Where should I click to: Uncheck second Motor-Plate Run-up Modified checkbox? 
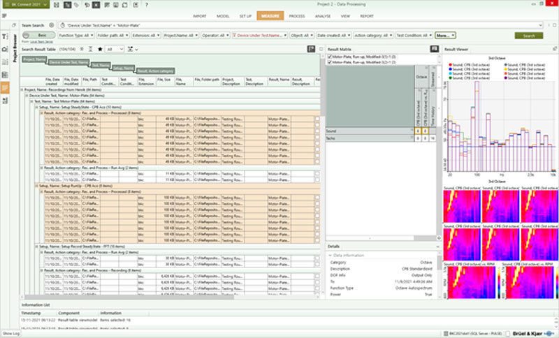(x=329, y=62)
